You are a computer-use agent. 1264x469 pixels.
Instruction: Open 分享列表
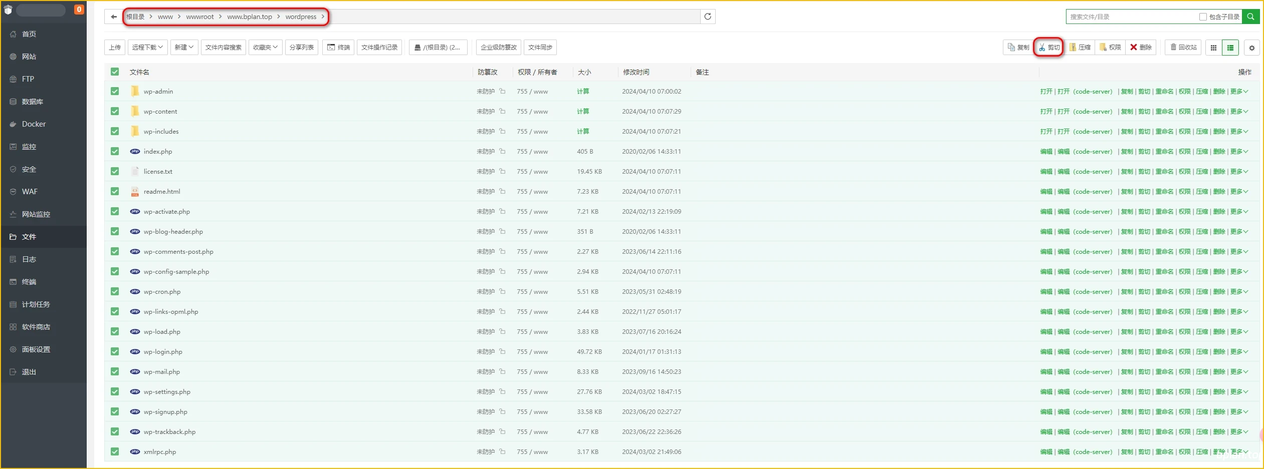pyautogui.click(x=302, y=47)
